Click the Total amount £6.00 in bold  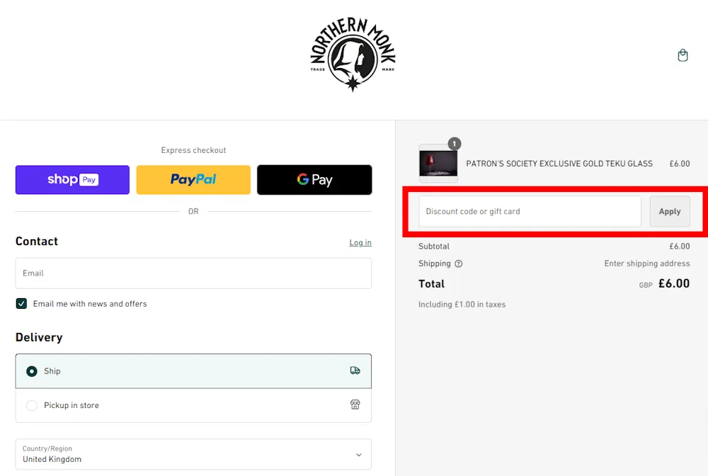click(674, 283)
